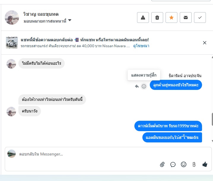Expand the มอบหมายการสนทนานี้ assignment dropdown

70,20
